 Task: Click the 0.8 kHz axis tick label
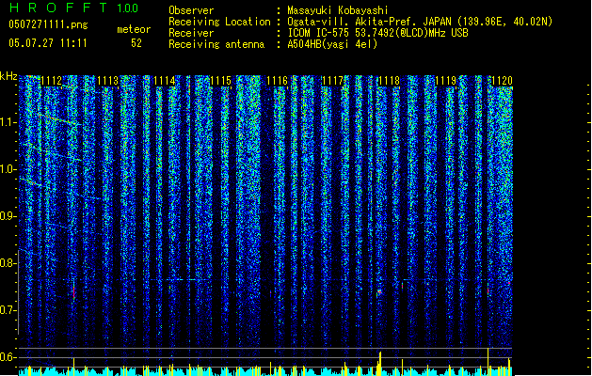(x=8, y=263)
